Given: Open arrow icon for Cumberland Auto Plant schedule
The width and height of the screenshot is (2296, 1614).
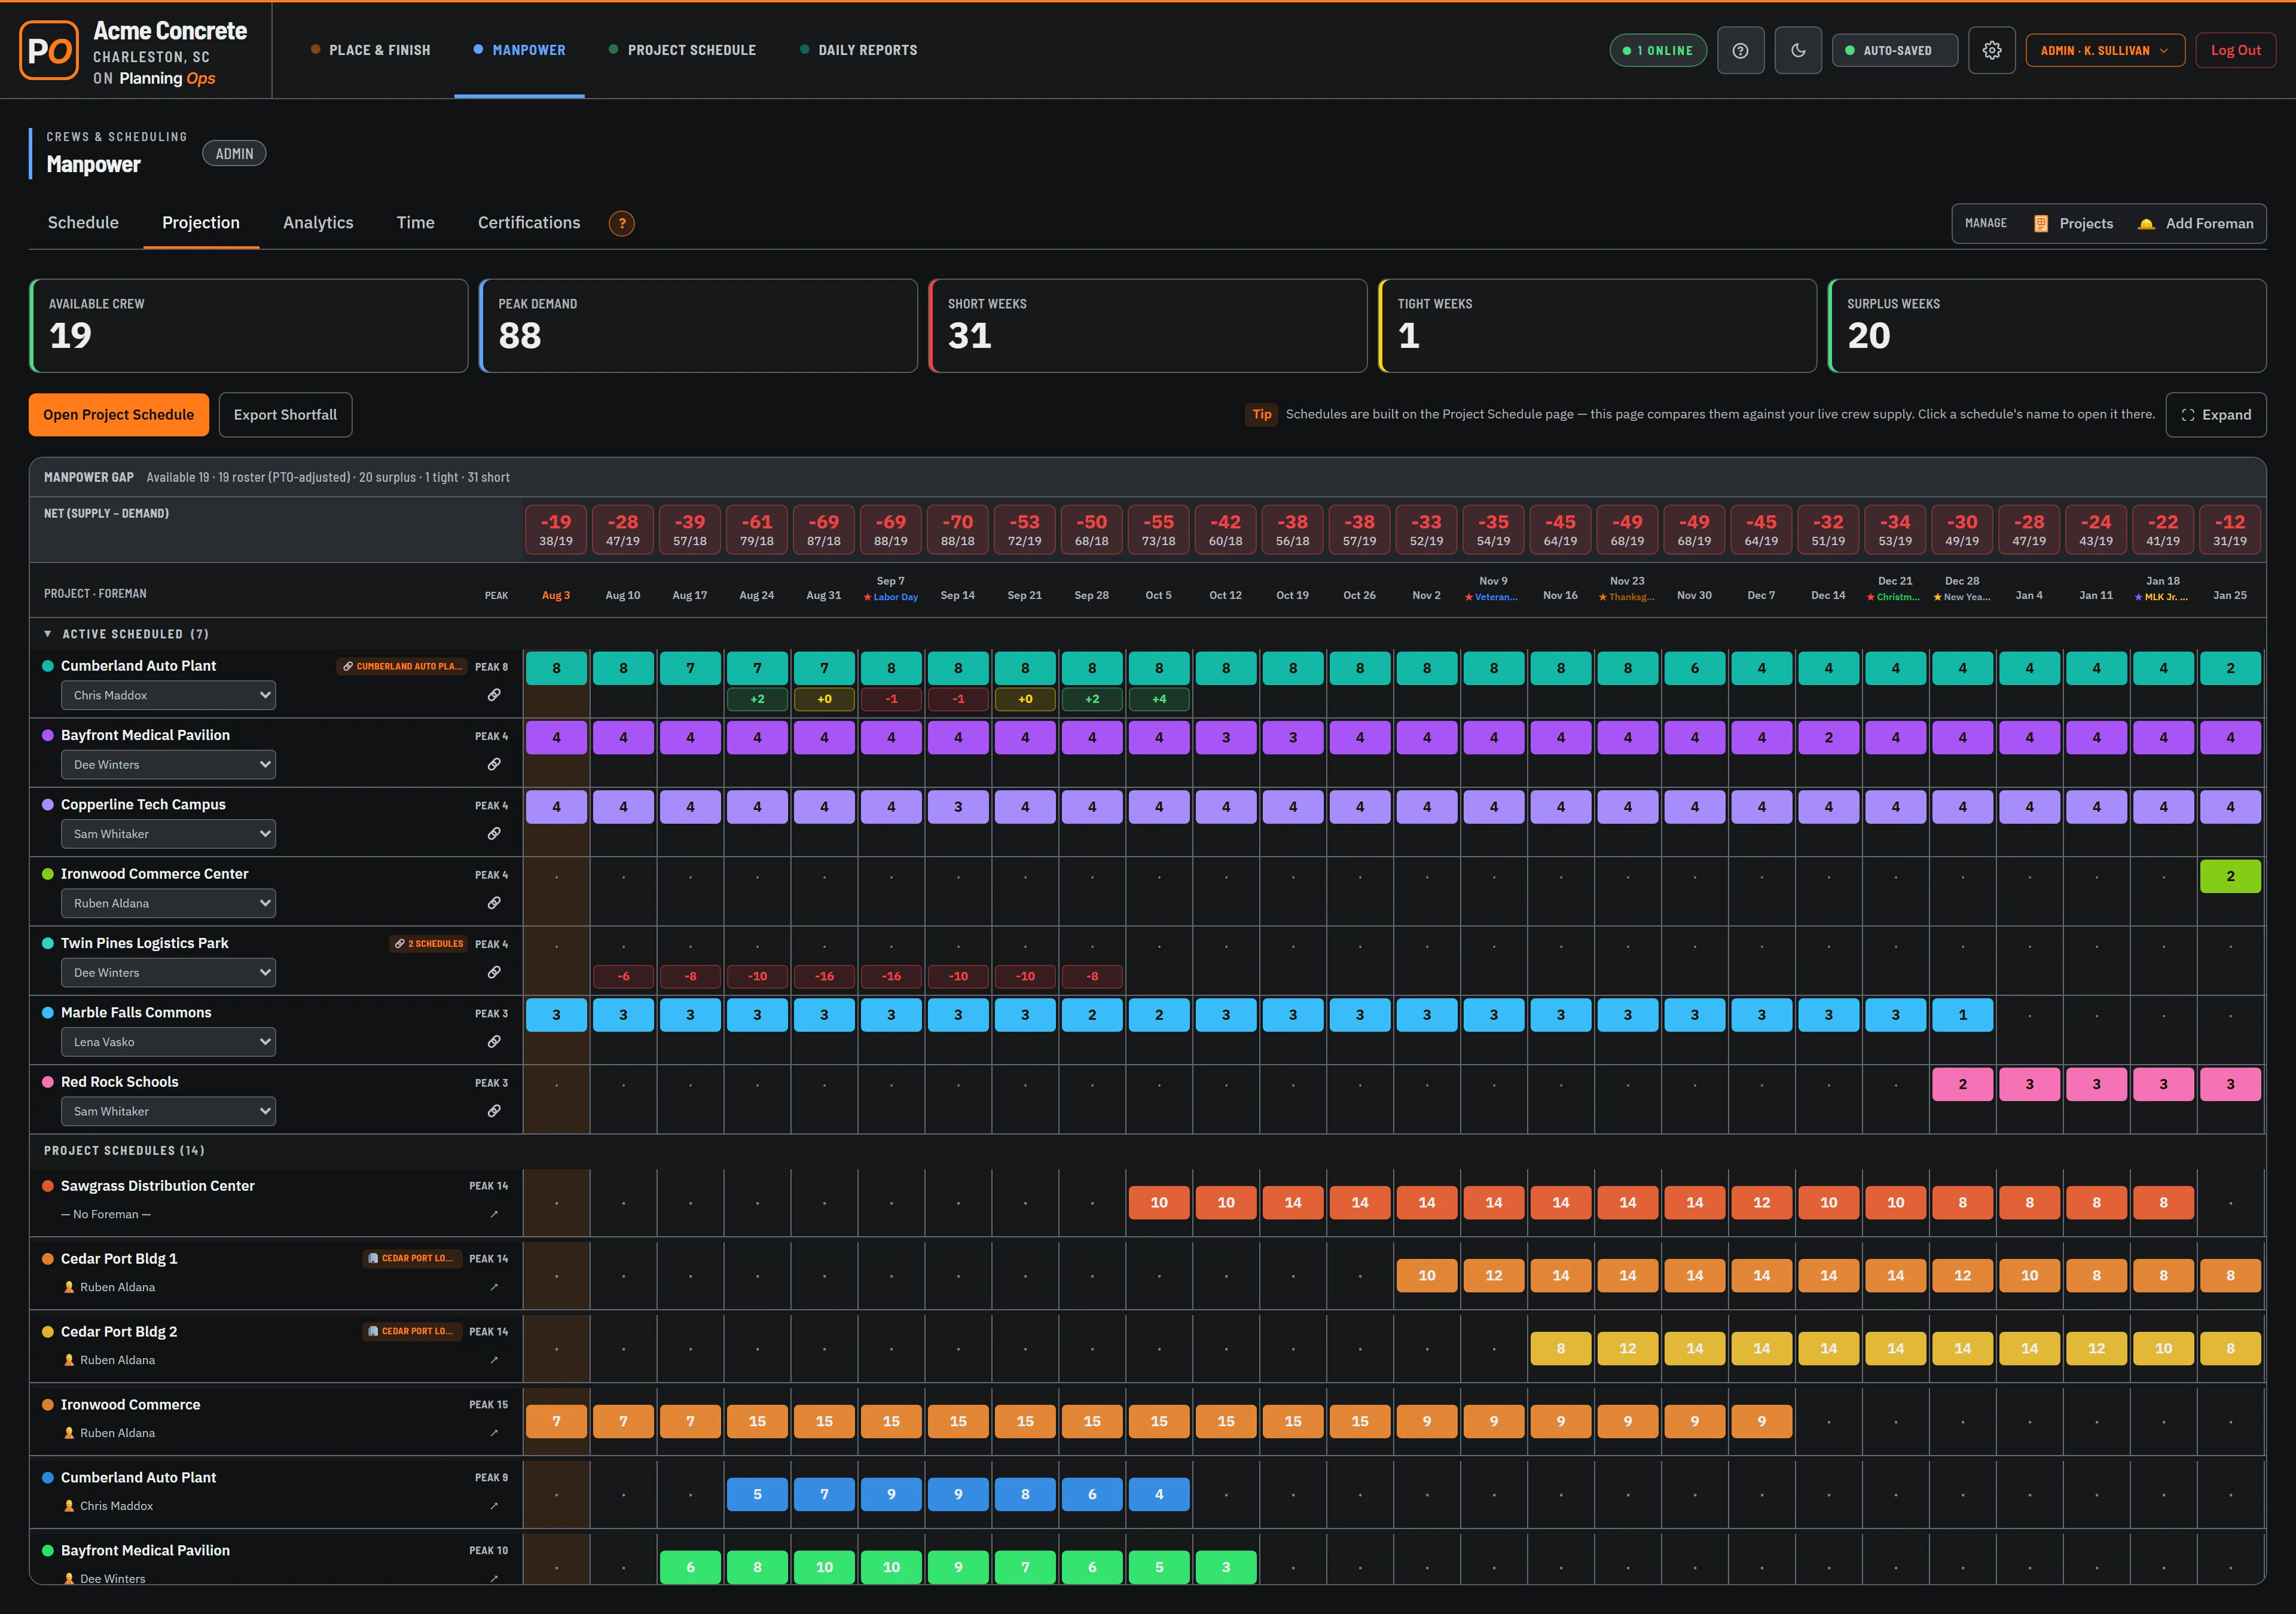Looking at the screenshot, I should click(x=494, y=1506).
